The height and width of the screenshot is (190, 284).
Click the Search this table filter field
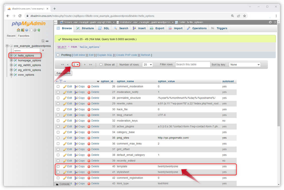click(193, 64)
